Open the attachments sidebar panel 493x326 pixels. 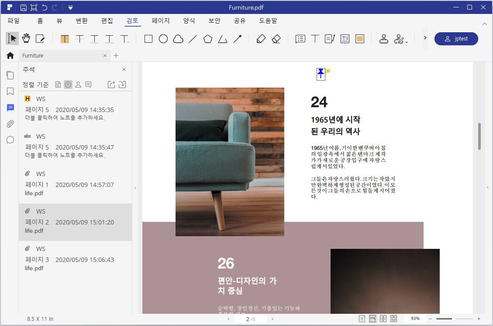coord(10,124)
